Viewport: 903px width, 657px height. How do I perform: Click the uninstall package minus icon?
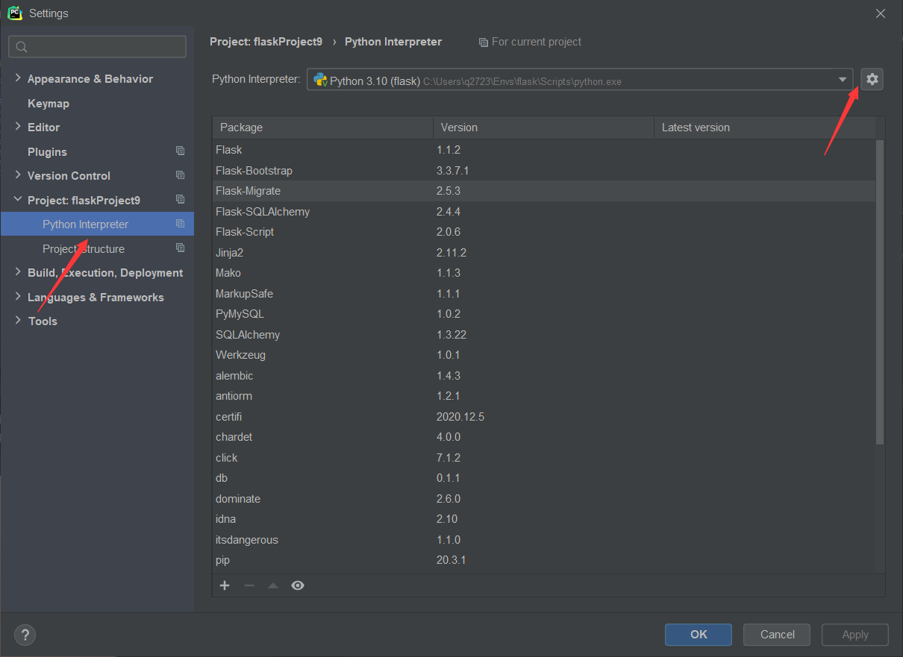[249, 585]
